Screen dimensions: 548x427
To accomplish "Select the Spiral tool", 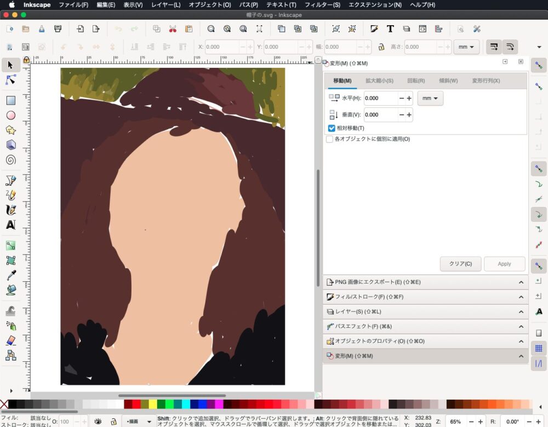I will tap(10, 160).
